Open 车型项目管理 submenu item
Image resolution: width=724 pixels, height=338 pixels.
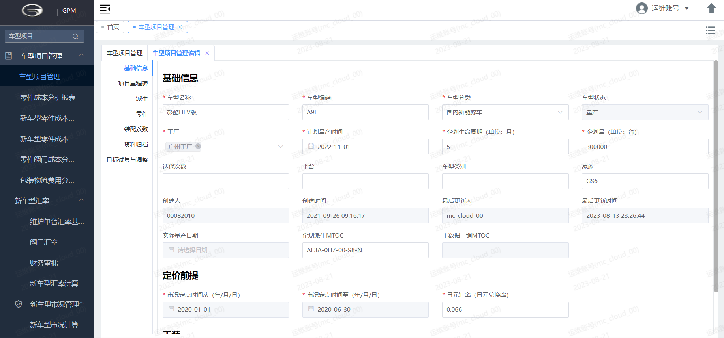47,76
